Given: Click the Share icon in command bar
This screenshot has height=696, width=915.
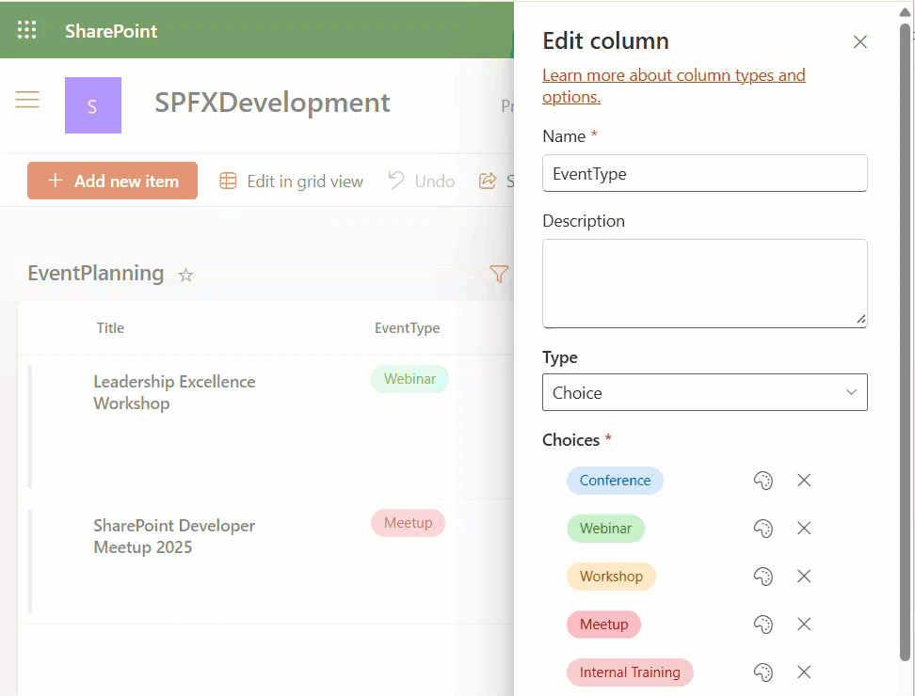Looking at the screenshot, I should click(x=488, y=182).
